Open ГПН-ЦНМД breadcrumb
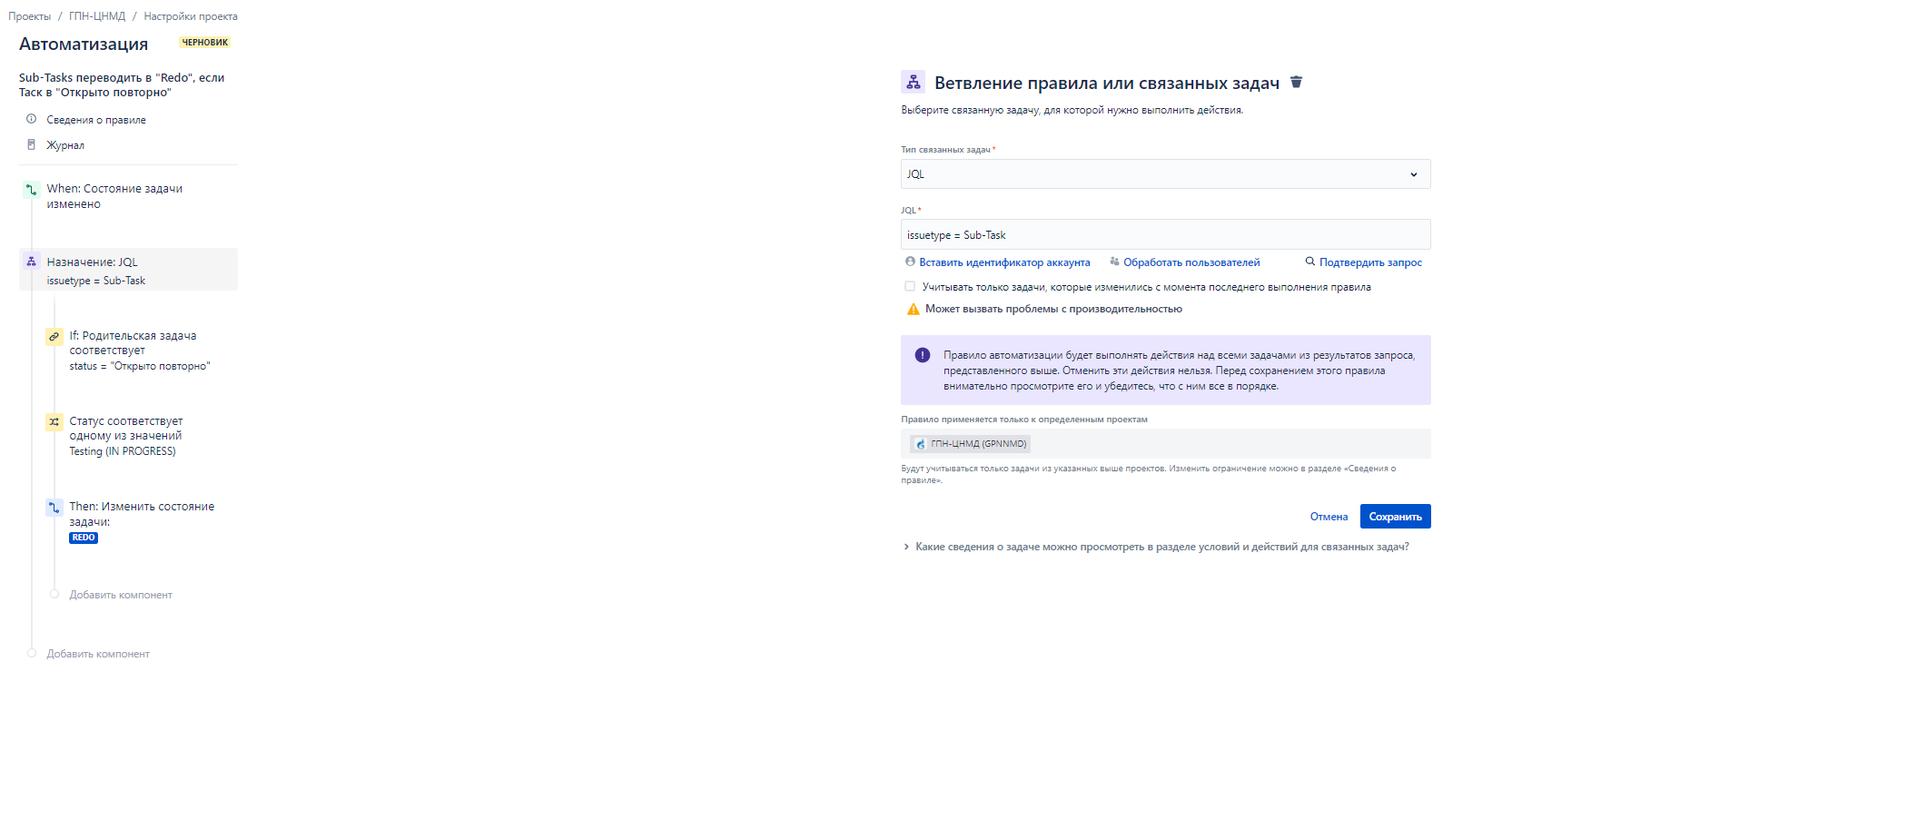1907x820 pixels. tap(97, 16)
